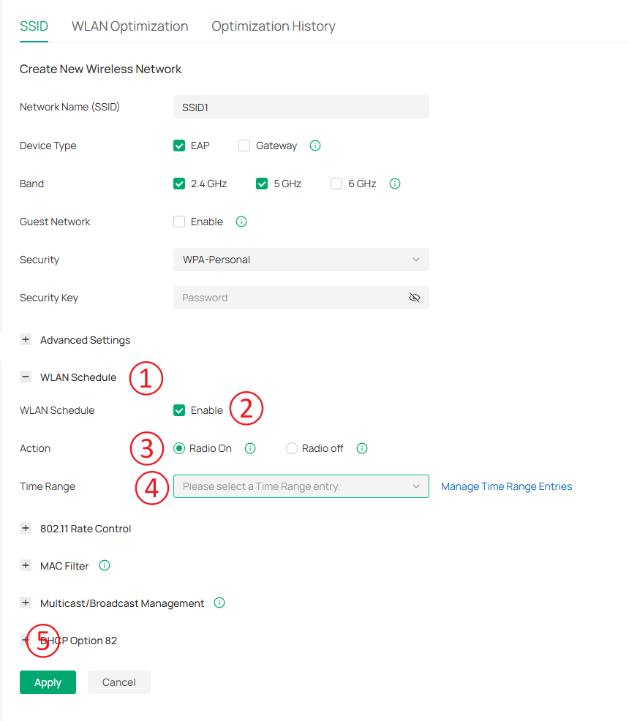
Task: Switch to the WLAN Optimization tab
Action: pos(129,26)
